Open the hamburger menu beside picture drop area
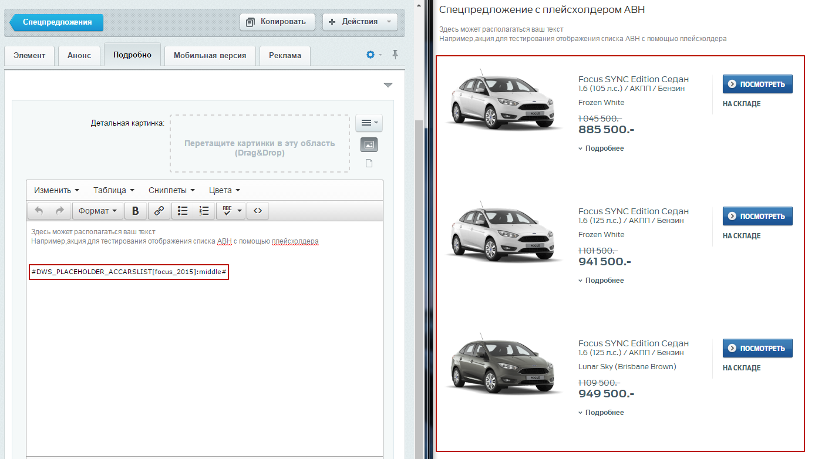 click(369, 123)
